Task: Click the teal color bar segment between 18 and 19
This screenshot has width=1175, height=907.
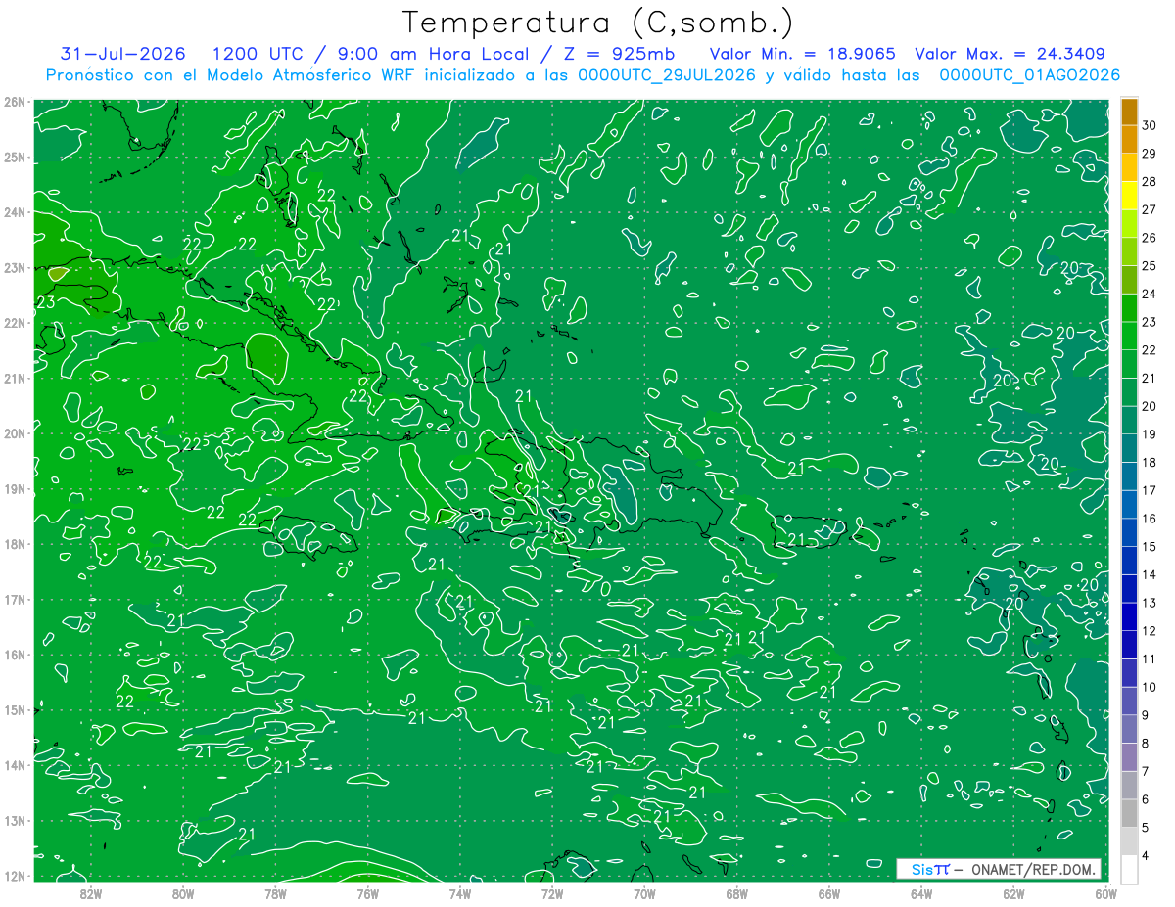Action: (1129, 449)
